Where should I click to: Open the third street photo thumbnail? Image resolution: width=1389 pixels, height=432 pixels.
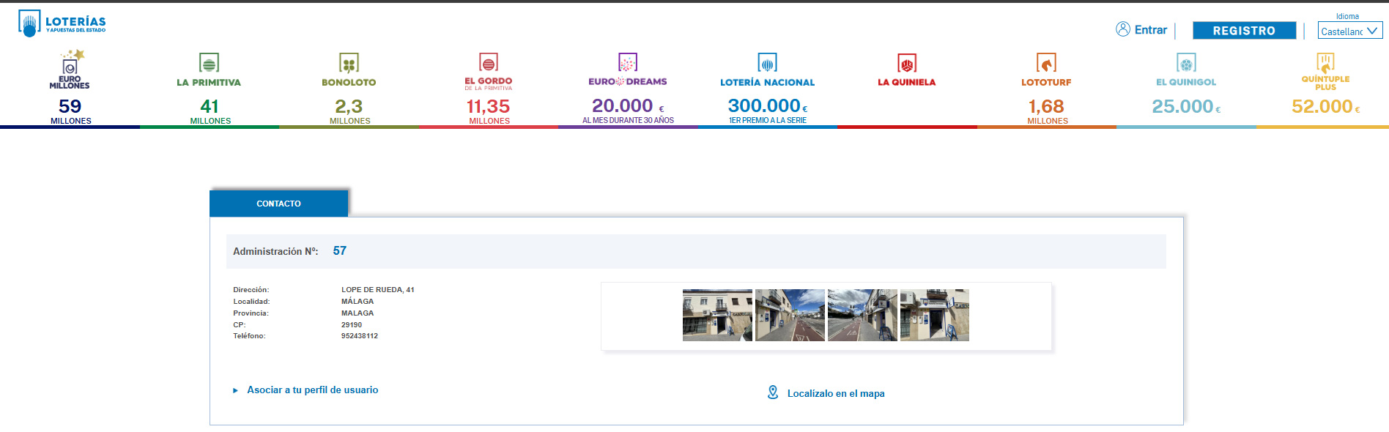[x=862, y=315]
